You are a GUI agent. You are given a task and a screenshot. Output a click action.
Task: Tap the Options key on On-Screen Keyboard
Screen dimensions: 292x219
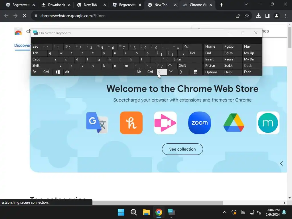click(213, 72)
